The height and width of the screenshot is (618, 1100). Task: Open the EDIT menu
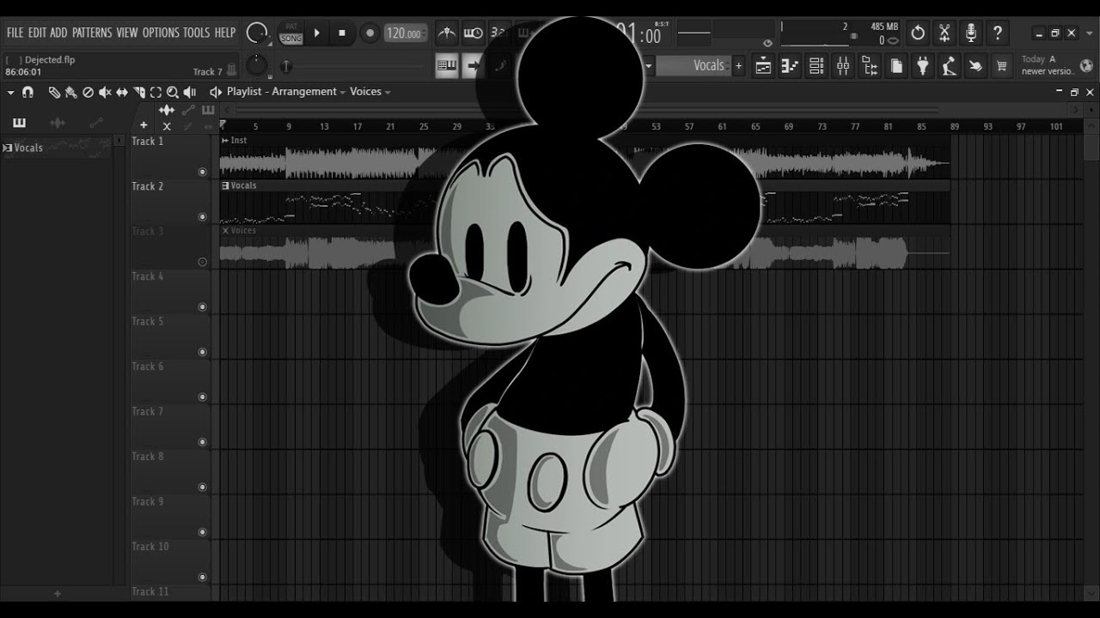37,33
